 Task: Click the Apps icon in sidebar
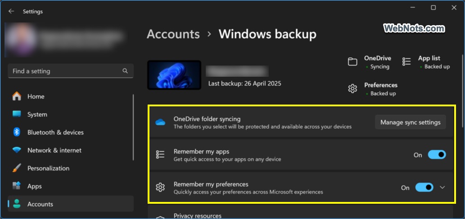(17, 186)
